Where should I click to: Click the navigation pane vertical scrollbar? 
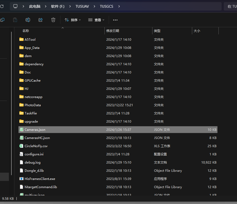pyautogui.click(x=11, y=103)
